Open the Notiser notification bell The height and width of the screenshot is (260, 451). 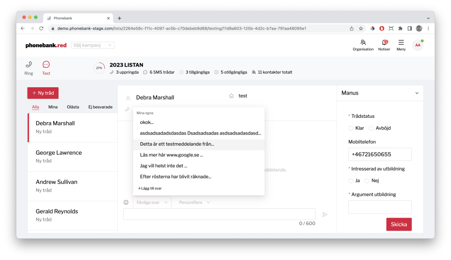[x=384, y=43]
